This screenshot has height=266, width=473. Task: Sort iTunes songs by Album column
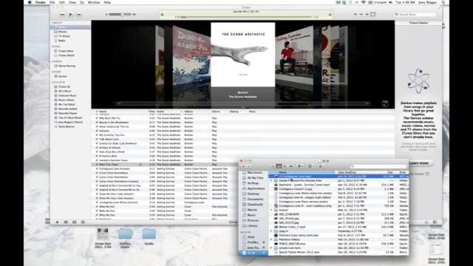189,112
